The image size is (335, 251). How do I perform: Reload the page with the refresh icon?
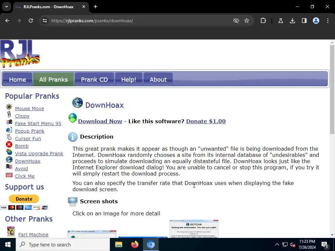pos(31,21)
